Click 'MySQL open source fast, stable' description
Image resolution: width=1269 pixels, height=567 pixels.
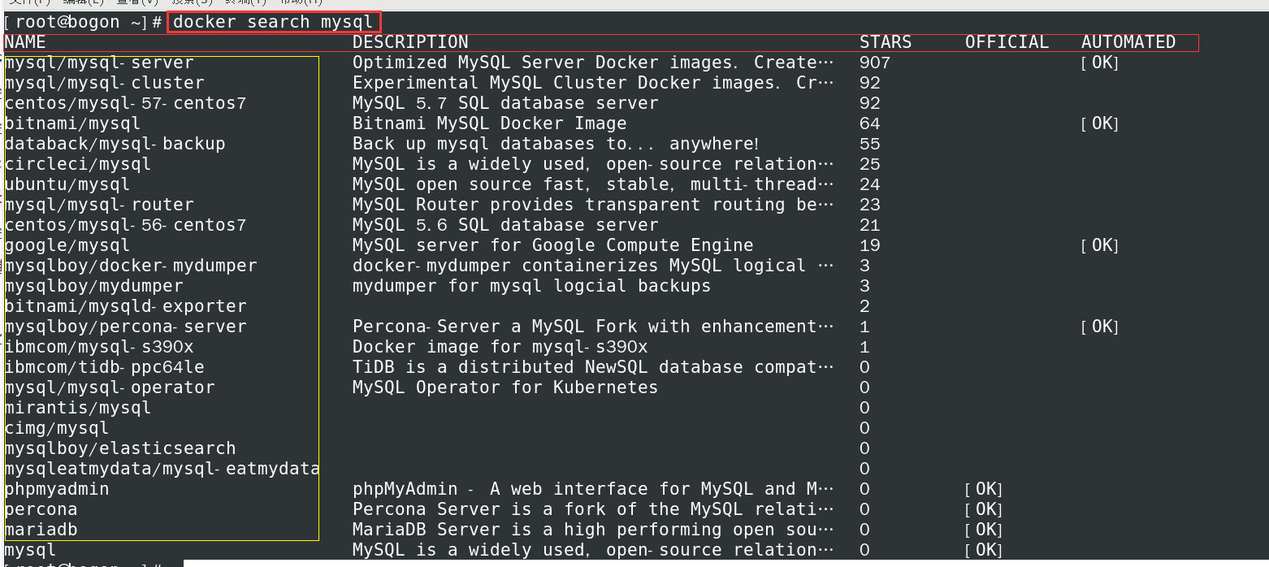pyautogui.click(x=593, y=184)
